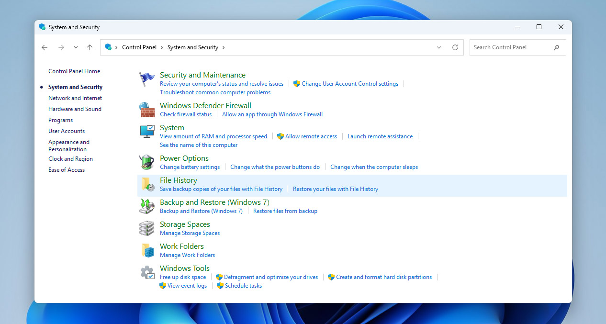Expand the address bar previous locations dropdown

(x=439, y=47)
